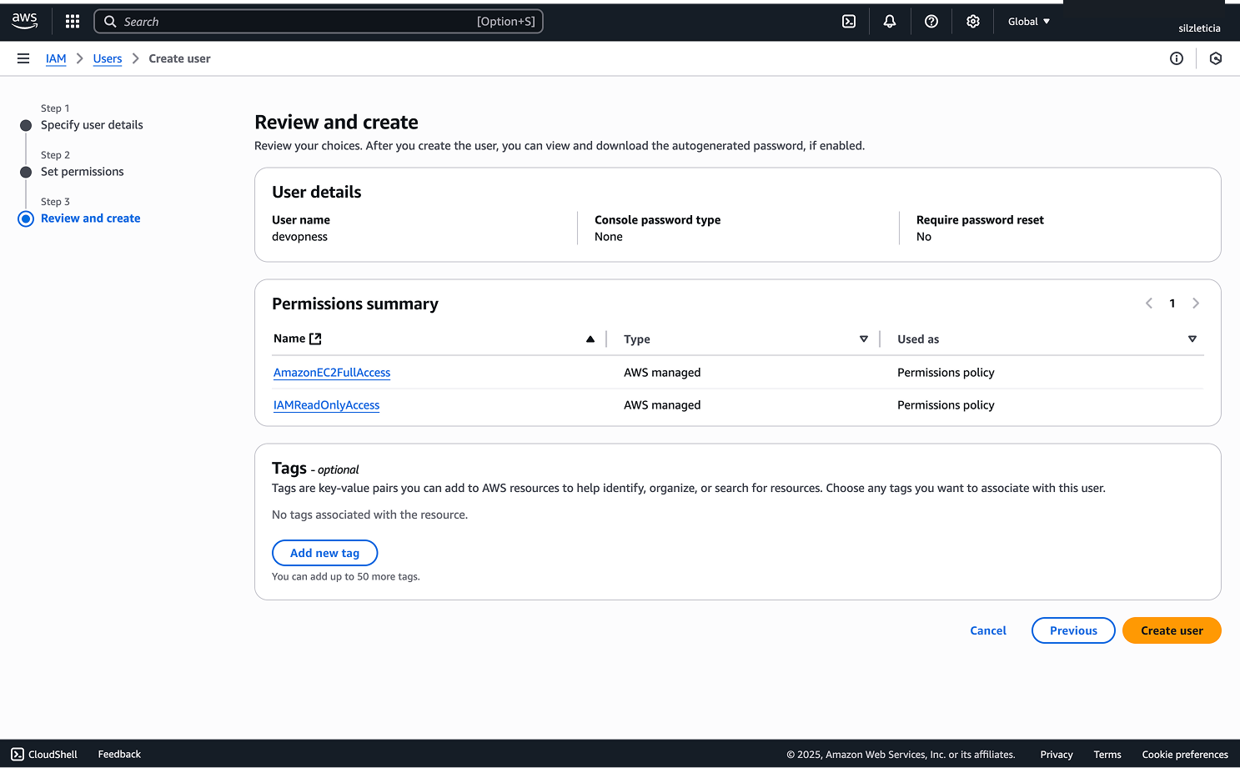Open the Help question mark menu
Viewport: 1240px width, 768px height.
pos(931,21)
